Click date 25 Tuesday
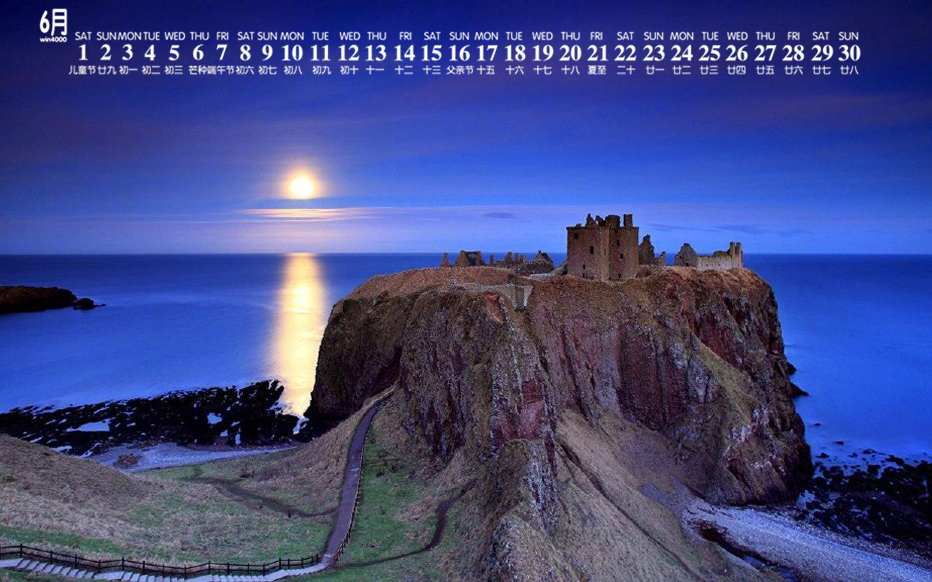 point(709,52)
